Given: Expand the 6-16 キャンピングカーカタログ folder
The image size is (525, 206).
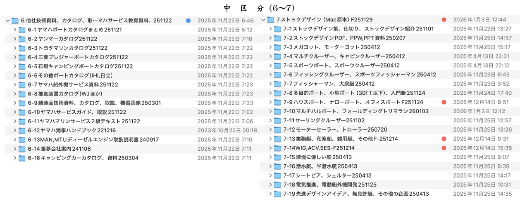Looking at the screenshot, I should click(15, 158).
